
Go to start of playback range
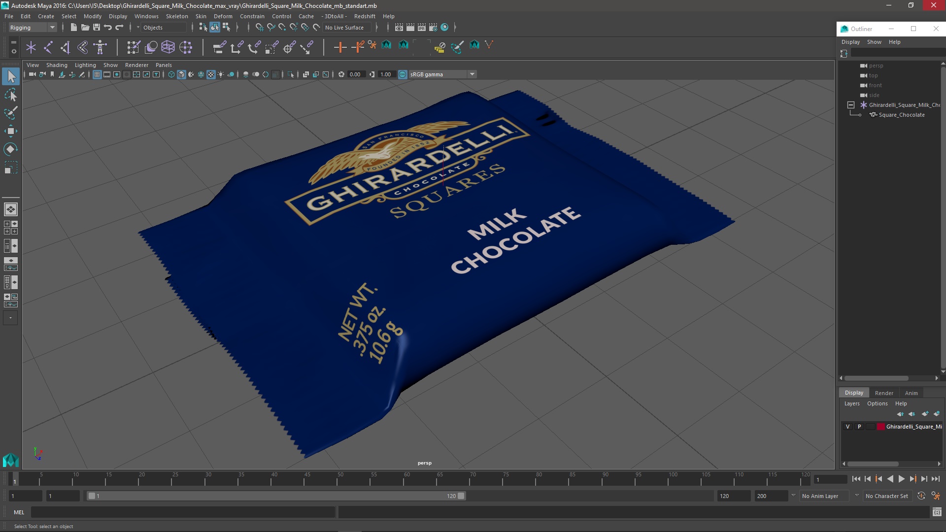(x=856, y=479)
